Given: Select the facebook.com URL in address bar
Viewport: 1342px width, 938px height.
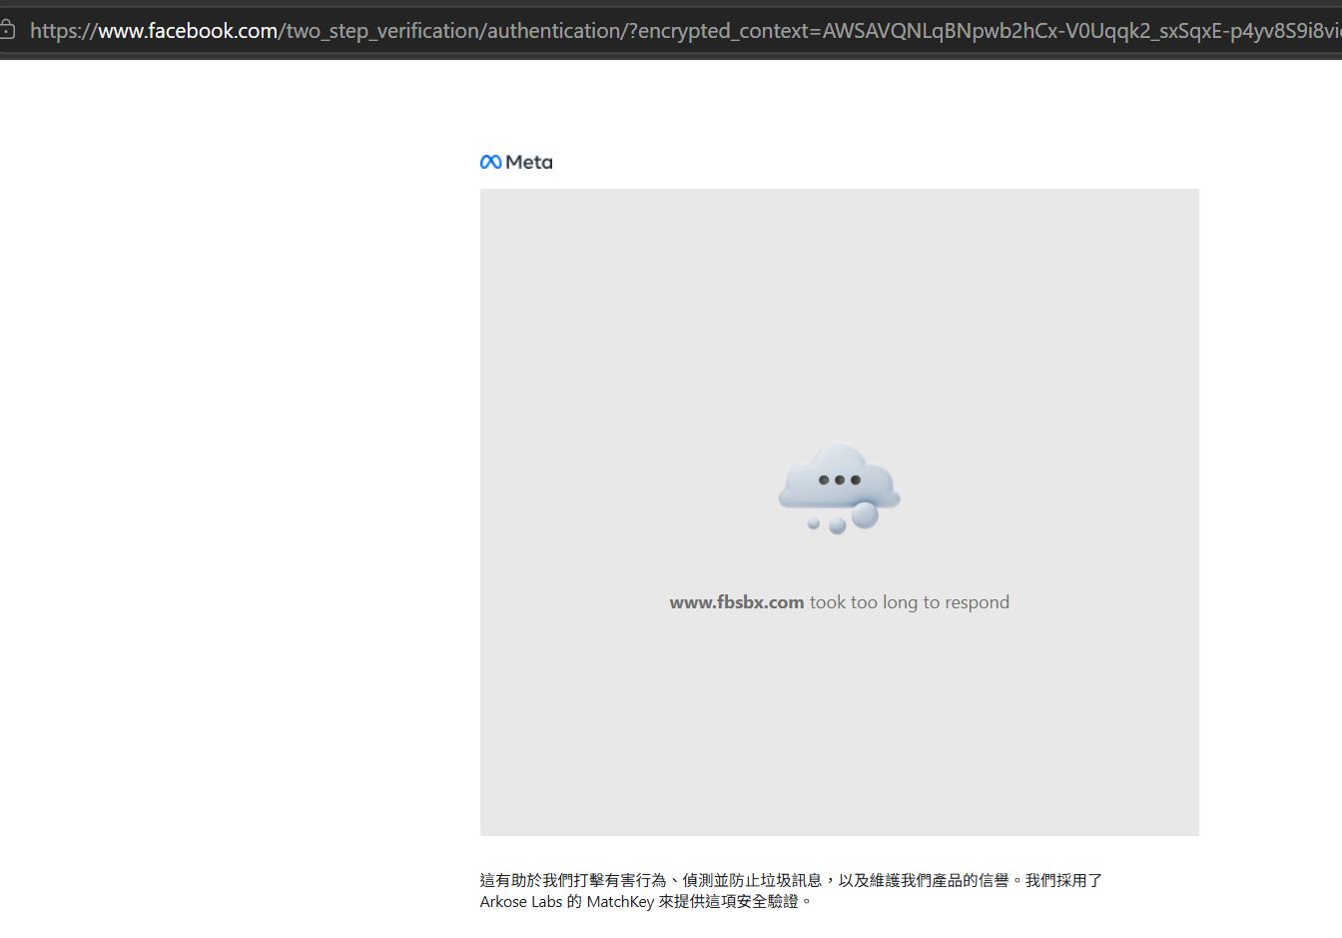Looking at the screenshot, I should click(686, 31).
